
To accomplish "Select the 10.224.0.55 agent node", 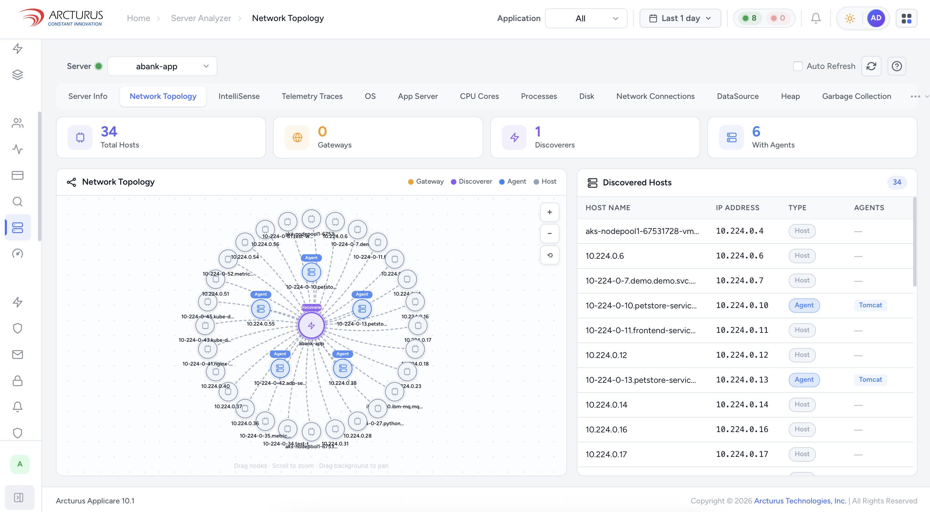I will coord(261,308).
